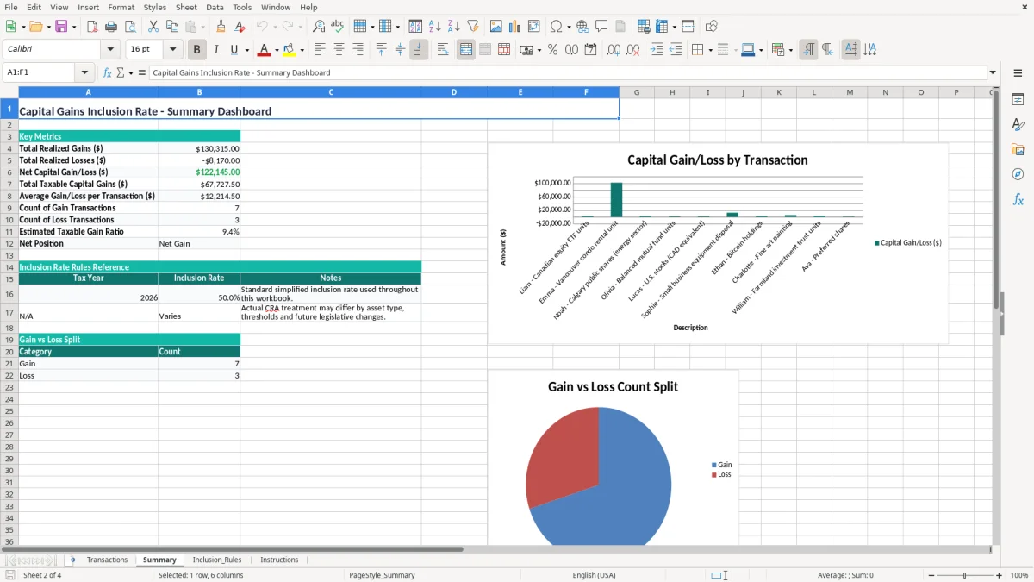The image size is (1034, 582).
Task: Switch to the Instructions sheet tab
Action: pos(279,560)
